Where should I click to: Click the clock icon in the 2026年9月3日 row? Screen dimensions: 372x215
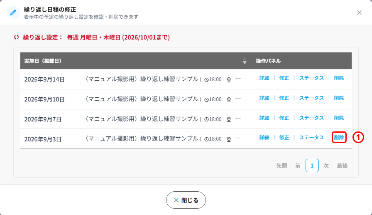(x=206, y=139)
